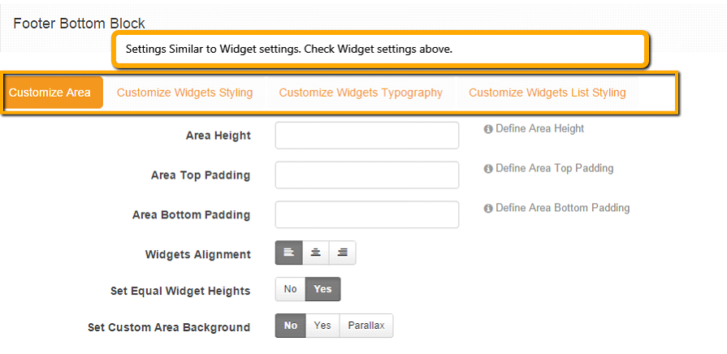Select the left widgets alignment icon
727x354 pixels.
[289, 253]
